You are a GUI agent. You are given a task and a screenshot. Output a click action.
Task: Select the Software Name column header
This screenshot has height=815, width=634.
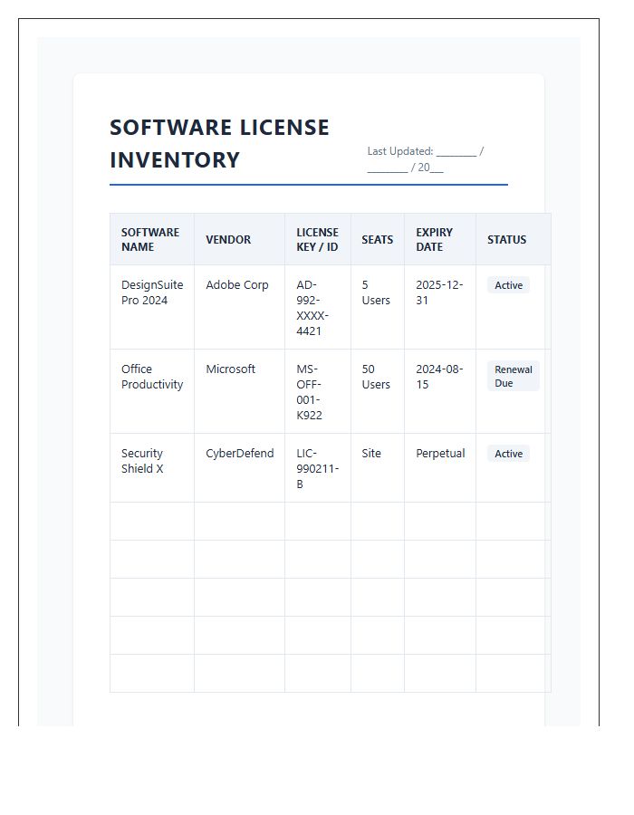pos(152,240)
